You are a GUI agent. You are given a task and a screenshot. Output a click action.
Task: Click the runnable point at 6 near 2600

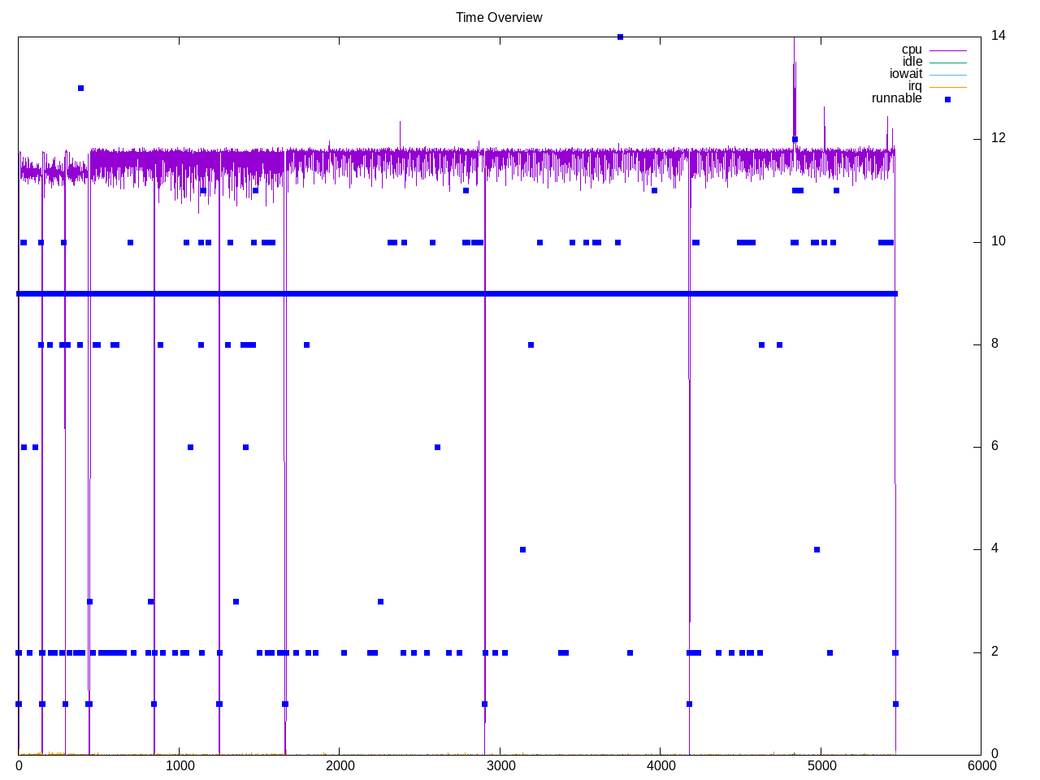point(437,447)
